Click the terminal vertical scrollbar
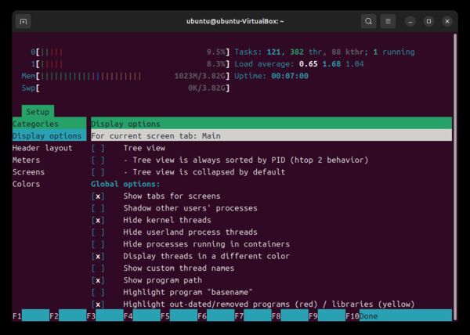 pyautogui.click(x=455, y=177)
